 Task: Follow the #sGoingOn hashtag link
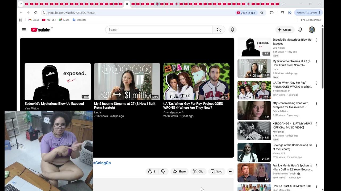click(x=102, y=163)
